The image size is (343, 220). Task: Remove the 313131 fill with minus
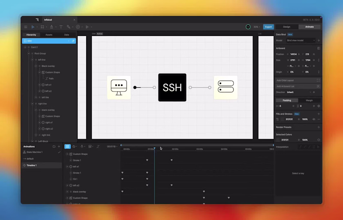[319, 119]
